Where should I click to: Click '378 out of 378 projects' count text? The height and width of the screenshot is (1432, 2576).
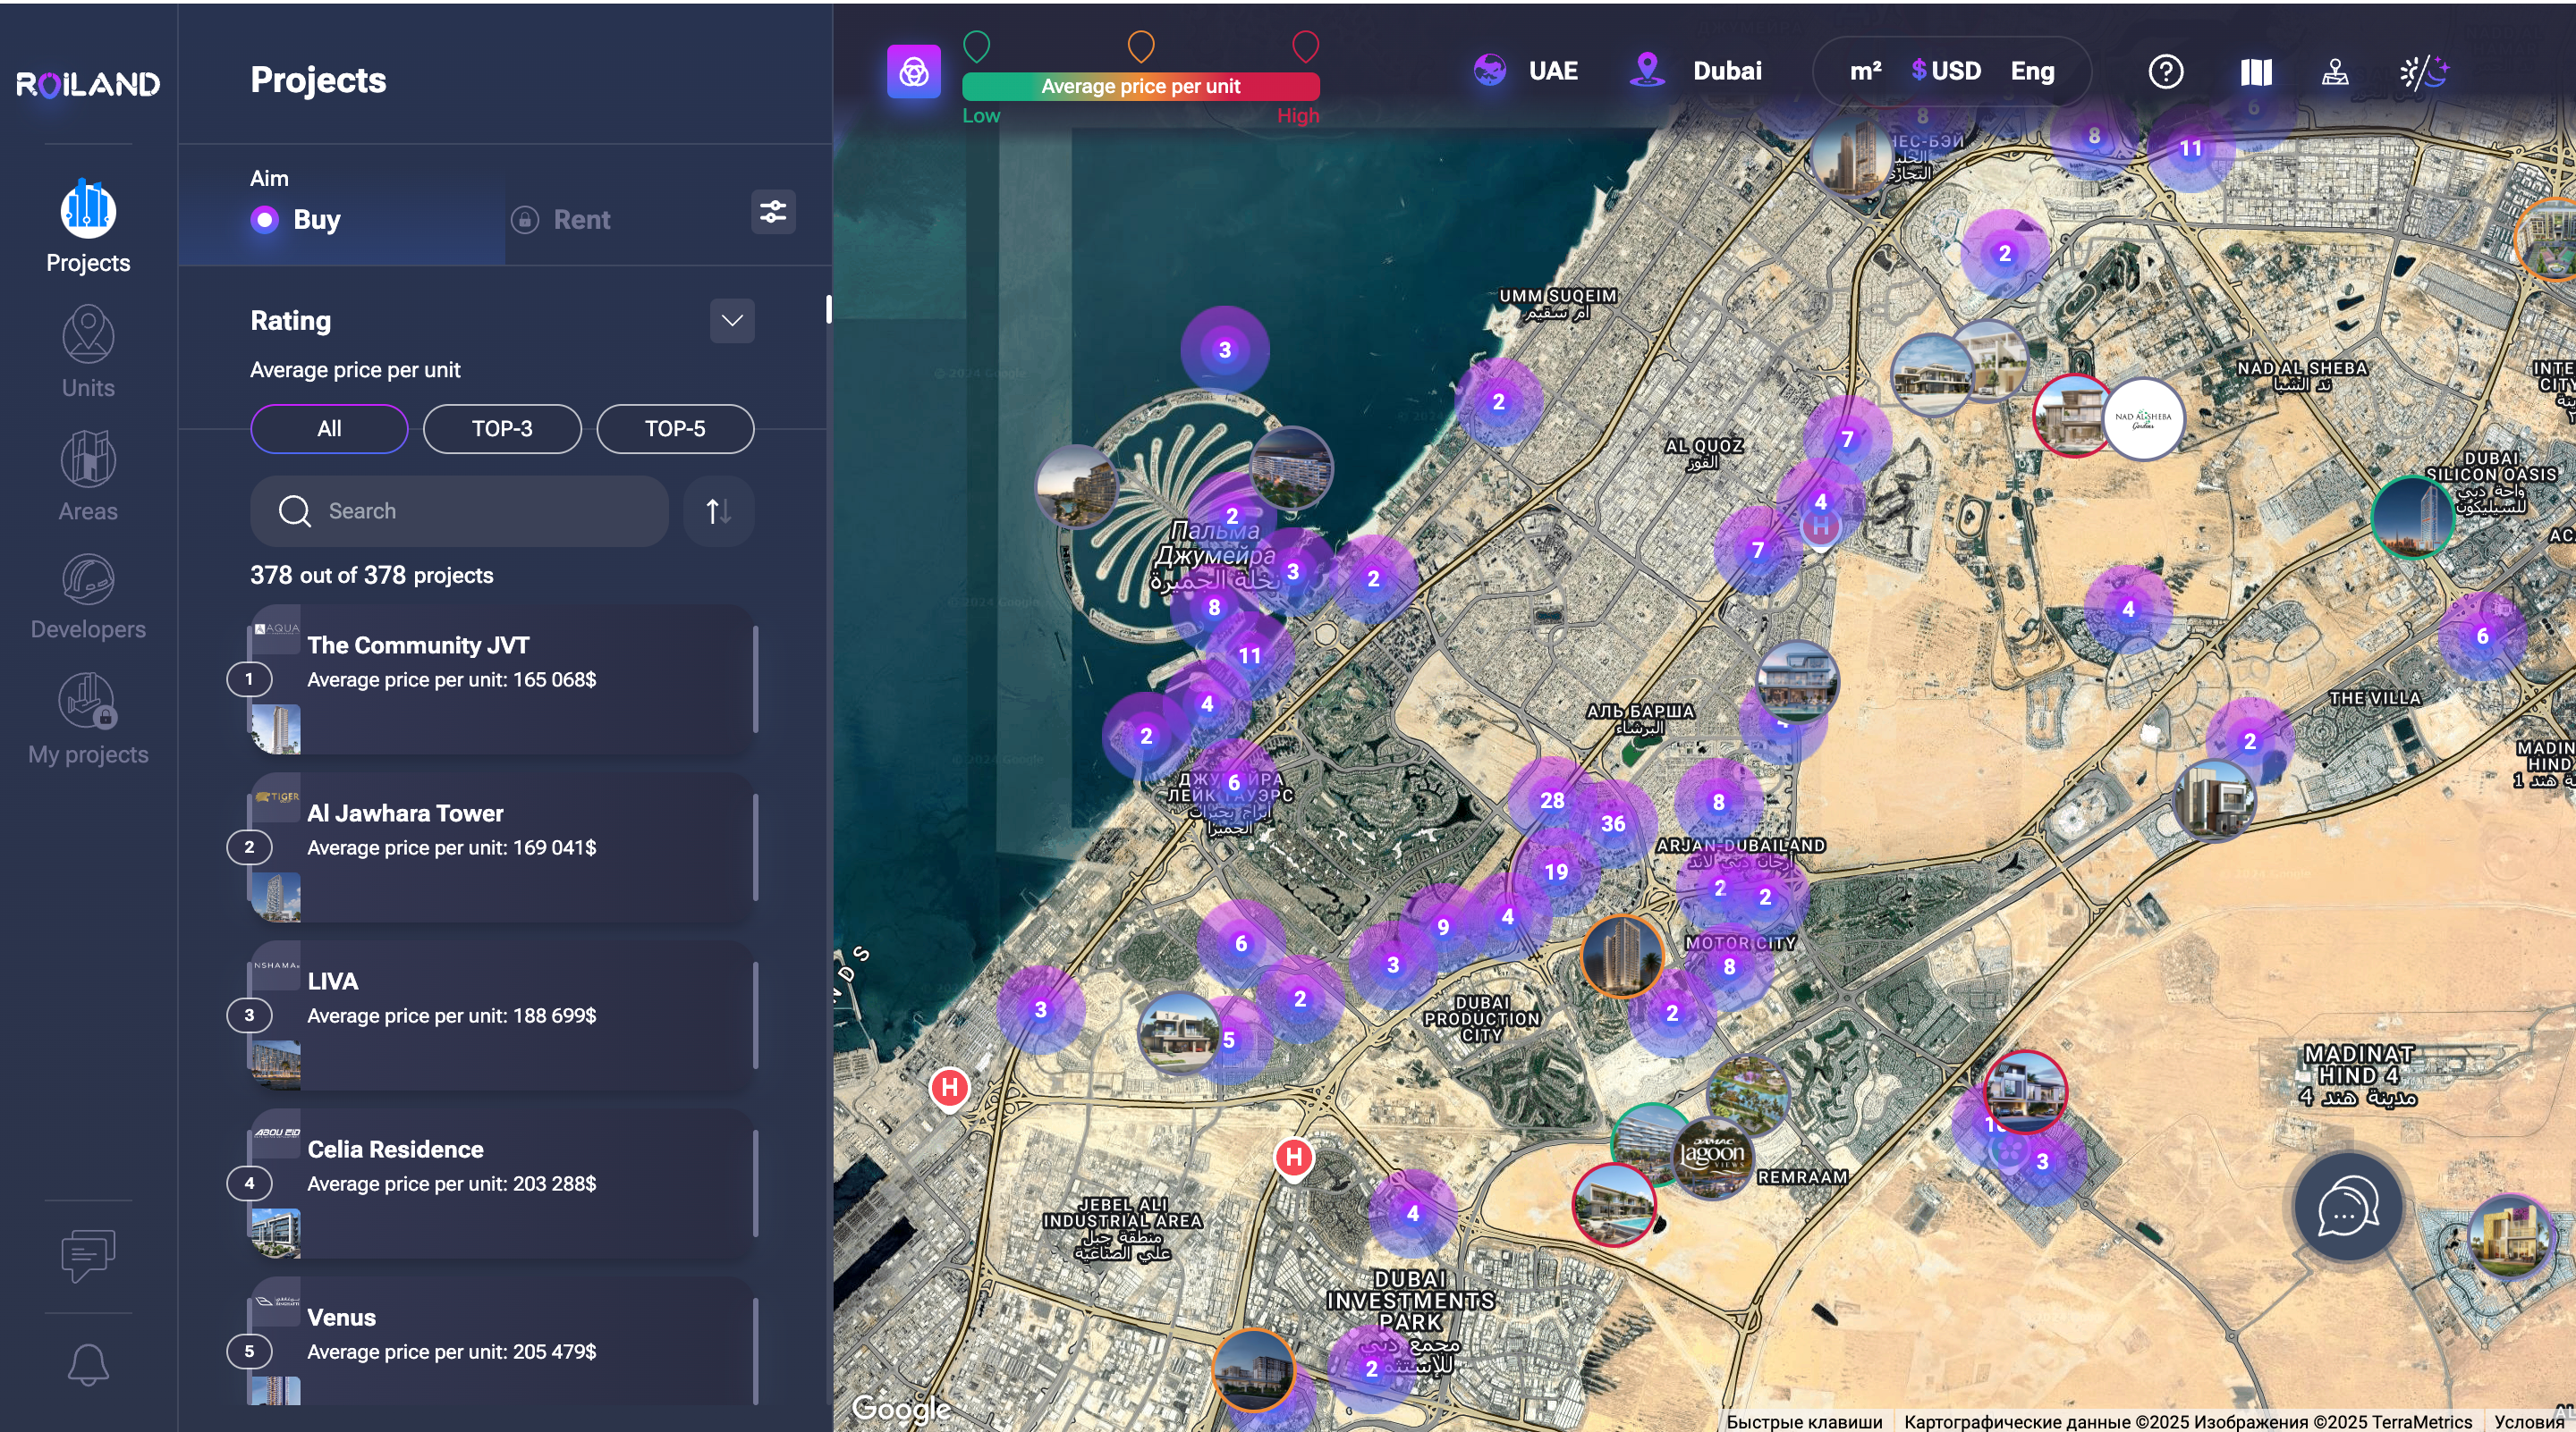coord(371,576)
